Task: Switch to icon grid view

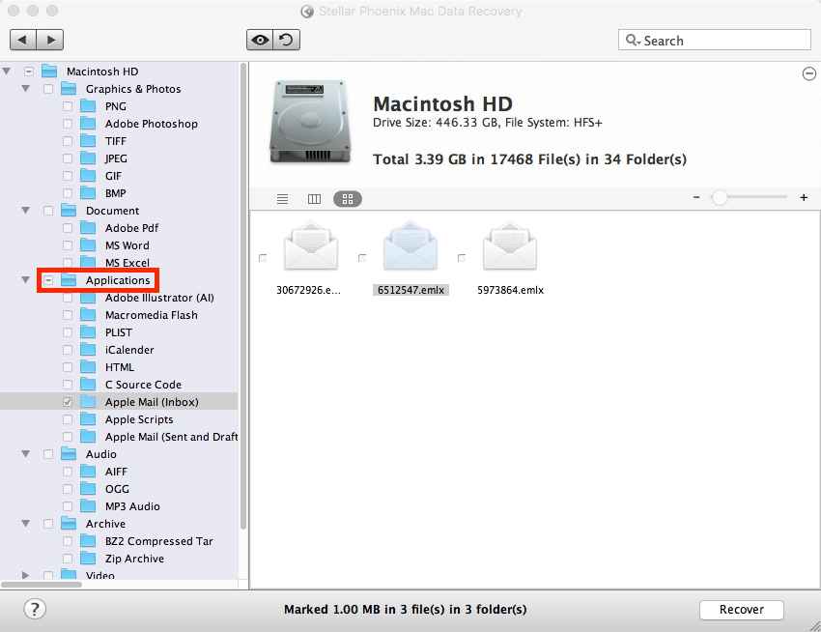Action: click(348, 199)
